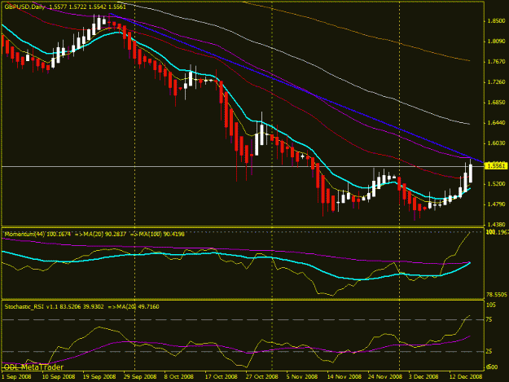Click the 1.7260 price axis label
509x382 pixels.
(x=496, y=82)
